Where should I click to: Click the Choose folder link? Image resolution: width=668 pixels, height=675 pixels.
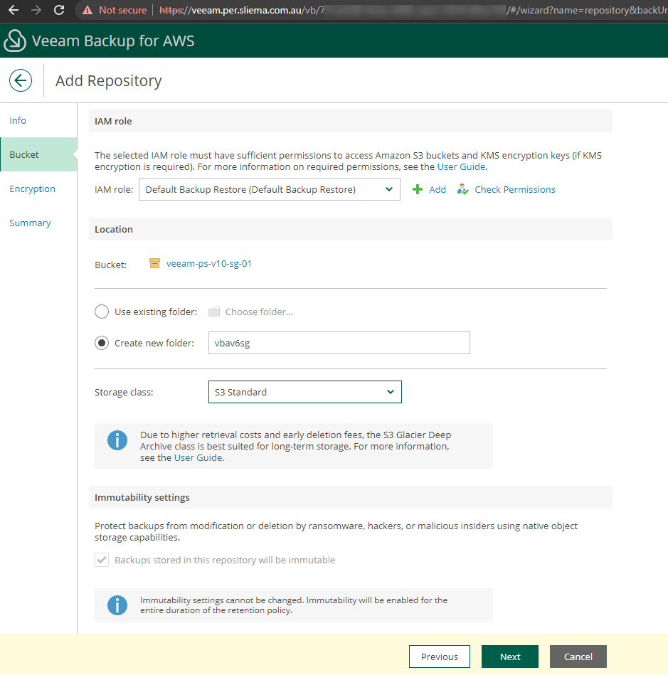(x=259, y=312)
